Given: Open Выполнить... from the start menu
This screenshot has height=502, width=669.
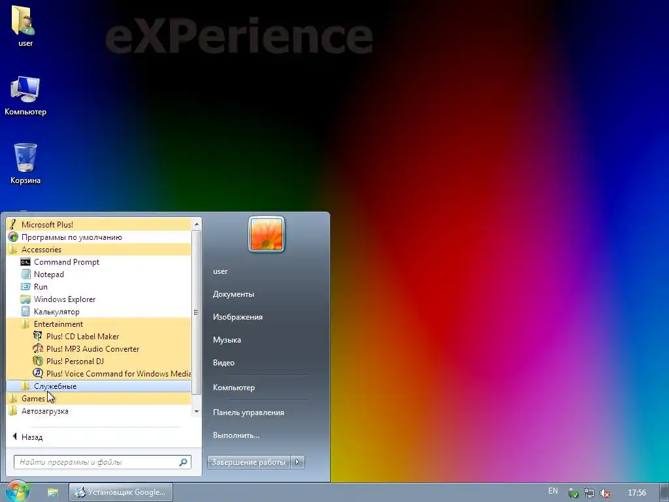Looking at the screenshot, I should [x=236, y=435].
